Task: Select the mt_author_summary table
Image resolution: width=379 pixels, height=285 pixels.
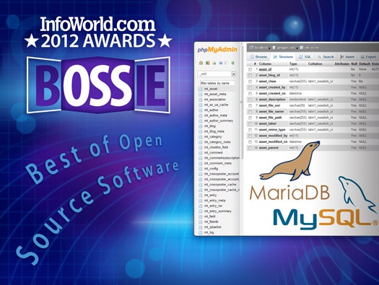Action: [219, 120]
